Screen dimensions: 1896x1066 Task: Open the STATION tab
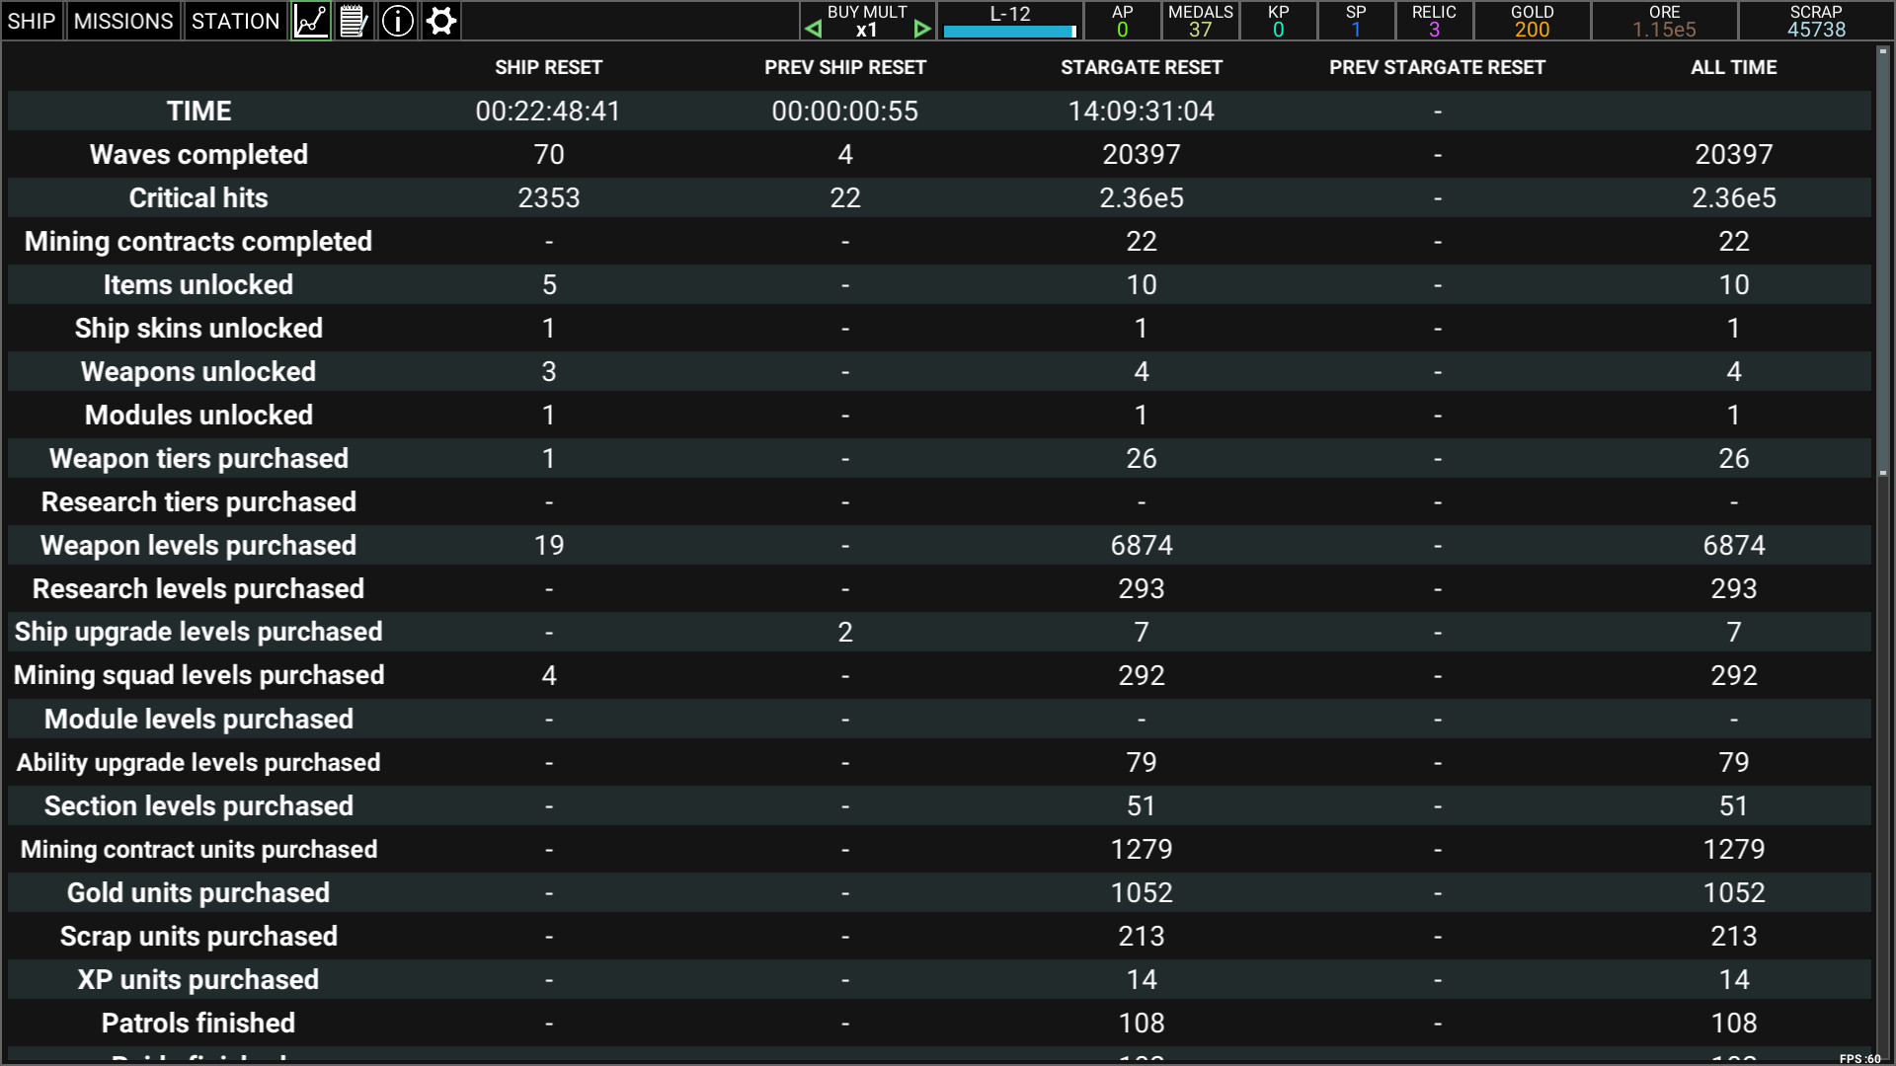(x=235, y=21)
